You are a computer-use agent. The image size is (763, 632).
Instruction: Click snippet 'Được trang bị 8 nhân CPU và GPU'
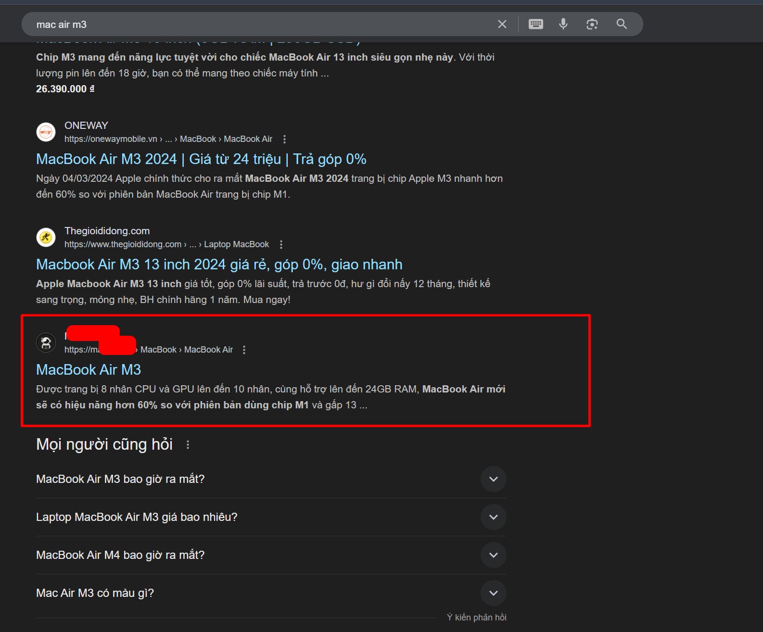(114, 389)
